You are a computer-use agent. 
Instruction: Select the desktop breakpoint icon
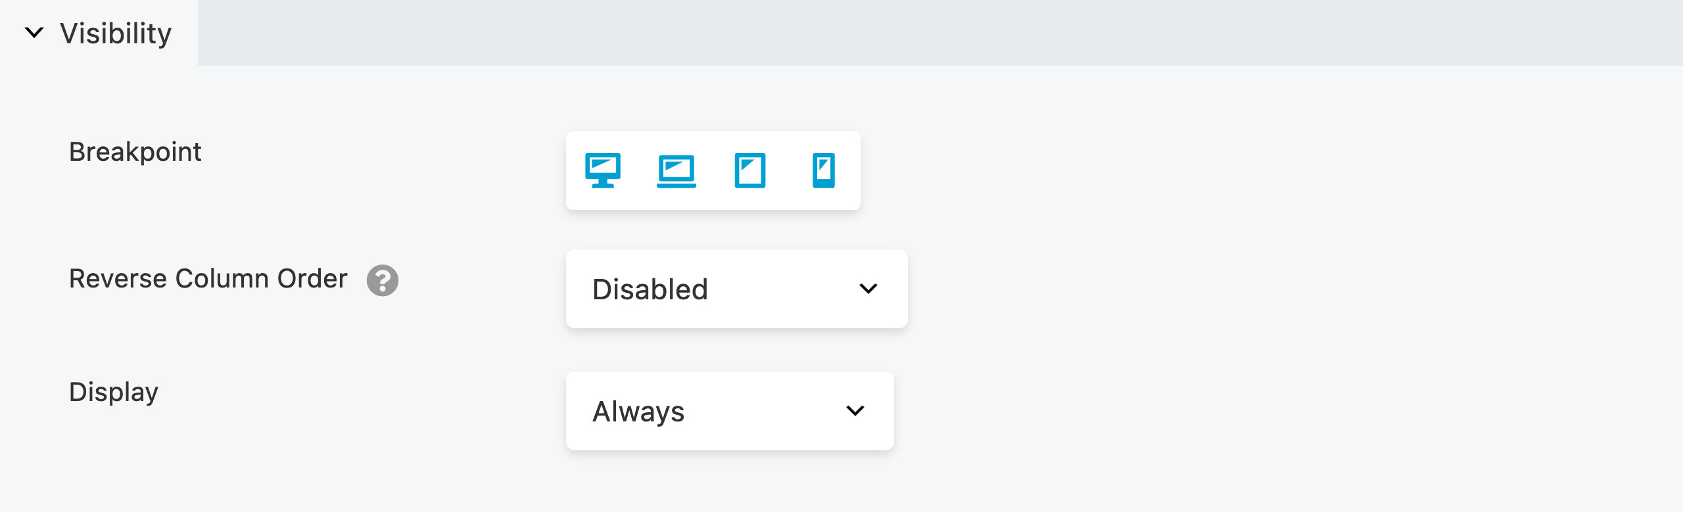click(x=604, y=171)
